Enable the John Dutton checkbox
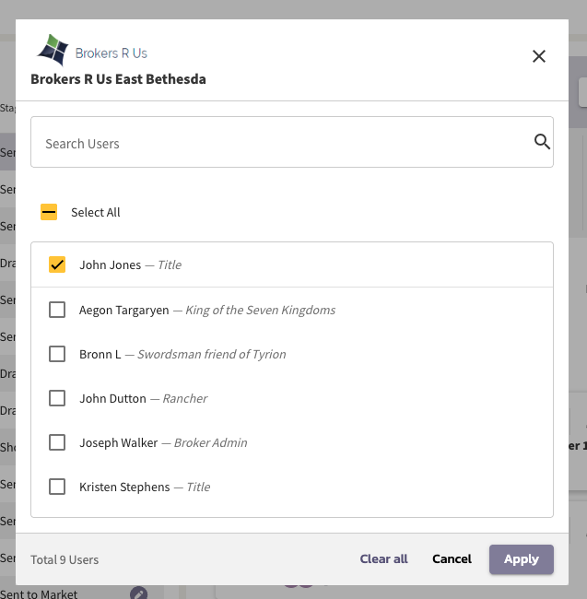The height and width of the screenshot is (599, 587). [57, 398]
